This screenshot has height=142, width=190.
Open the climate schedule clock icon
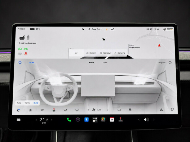tap(170, 62)
